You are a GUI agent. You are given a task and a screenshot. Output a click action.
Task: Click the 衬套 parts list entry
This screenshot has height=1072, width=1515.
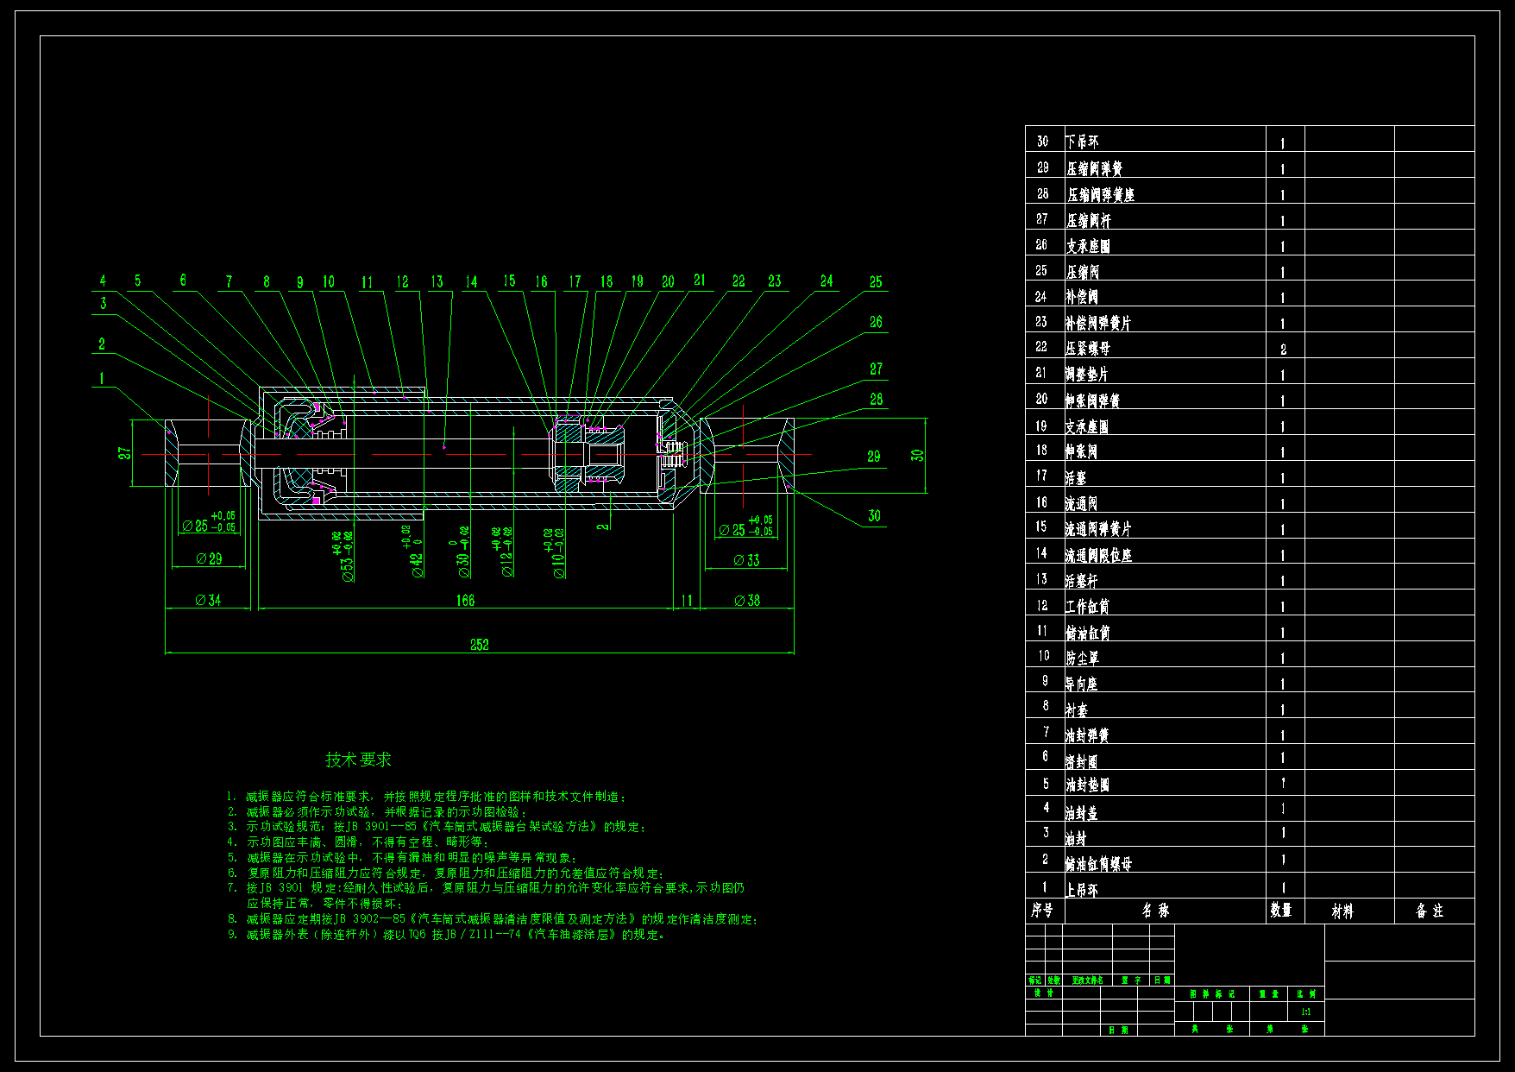tap(1076, 709)
